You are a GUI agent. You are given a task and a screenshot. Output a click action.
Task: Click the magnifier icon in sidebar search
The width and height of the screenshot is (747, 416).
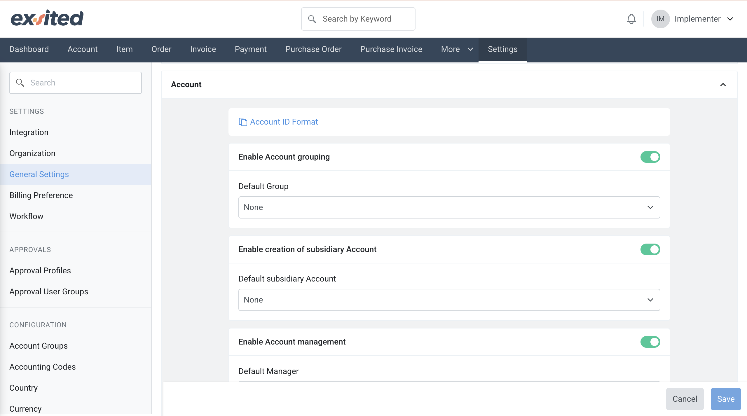click(x=20, y=83)
